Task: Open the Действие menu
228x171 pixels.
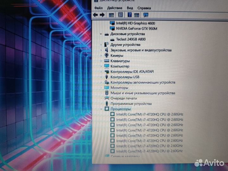Action: [115, 8]
